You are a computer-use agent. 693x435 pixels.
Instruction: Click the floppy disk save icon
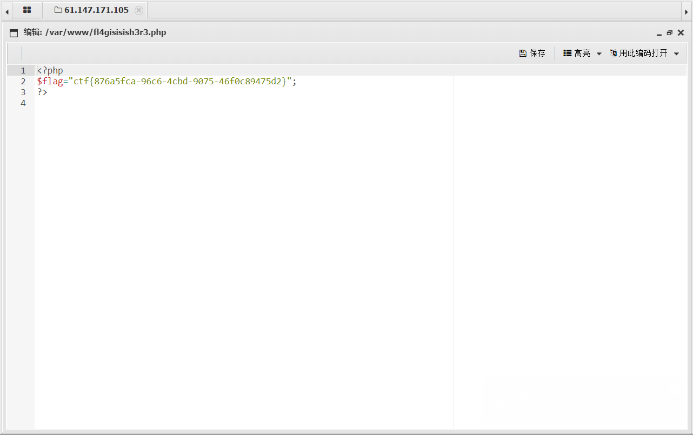pyautogui.click(x=523, y=53)
